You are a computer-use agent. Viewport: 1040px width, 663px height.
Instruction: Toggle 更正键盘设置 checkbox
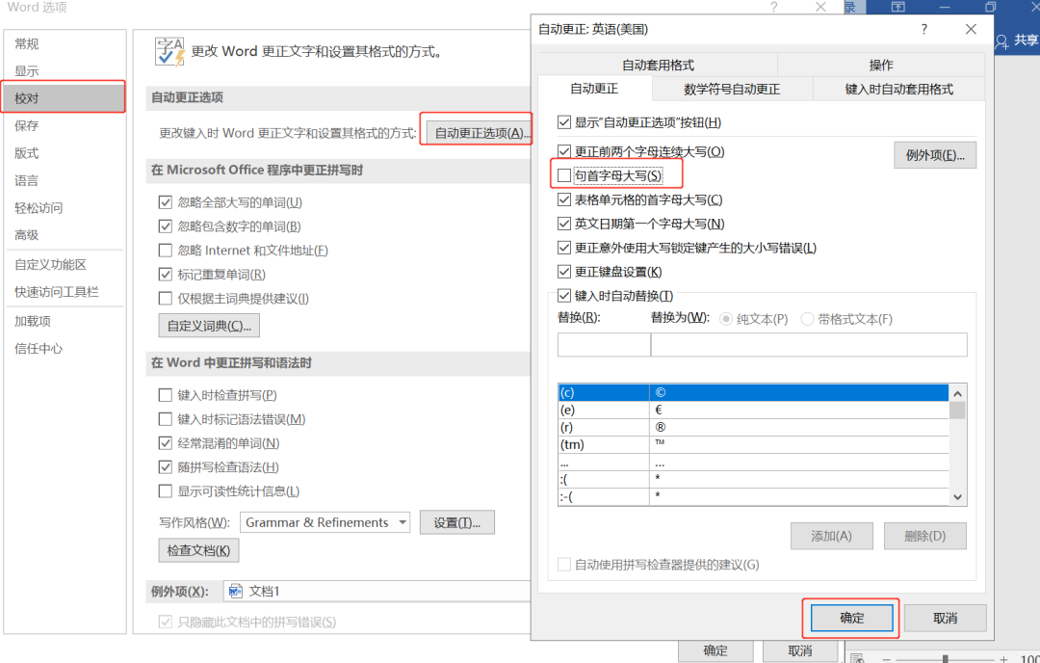click(x=564, y=272)
